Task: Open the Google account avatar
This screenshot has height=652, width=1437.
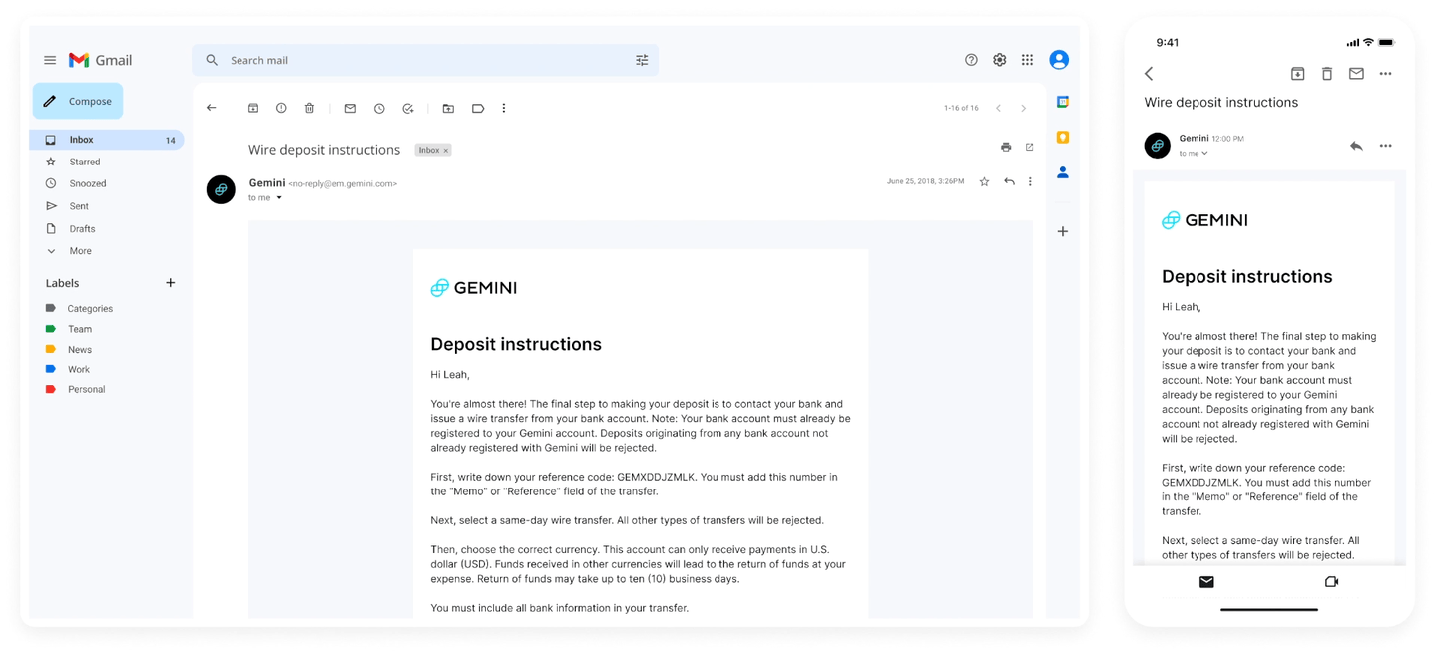Action: tap(1059, 60)
